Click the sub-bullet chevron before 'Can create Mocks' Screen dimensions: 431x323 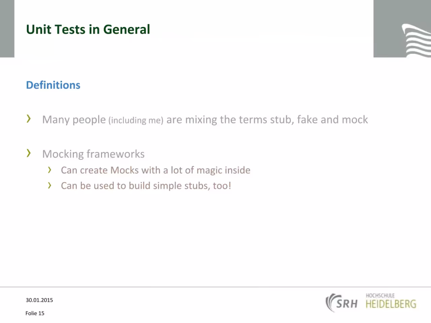[49, 170]
